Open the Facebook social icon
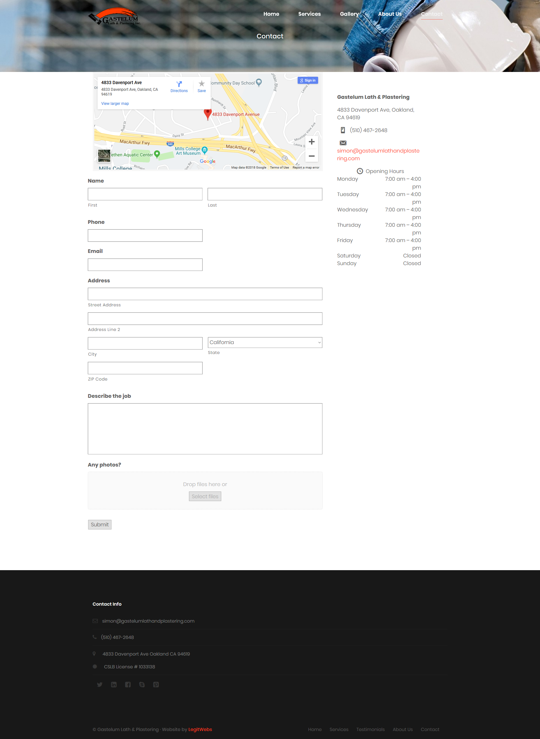The width and height of the screenshot is (540, 739). click(128, 684)
